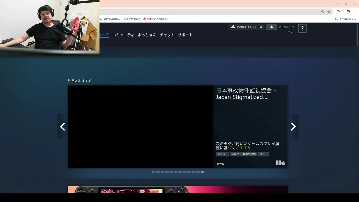Viewport: 359px width, 202px height.
Task: Open the Chrome profile avatar
Action: coord(348,12)
